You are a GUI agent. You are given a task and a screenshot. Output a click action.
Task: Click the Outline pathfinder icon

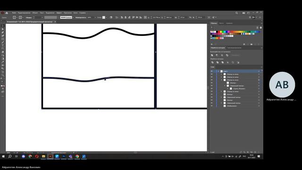point(233,62)
